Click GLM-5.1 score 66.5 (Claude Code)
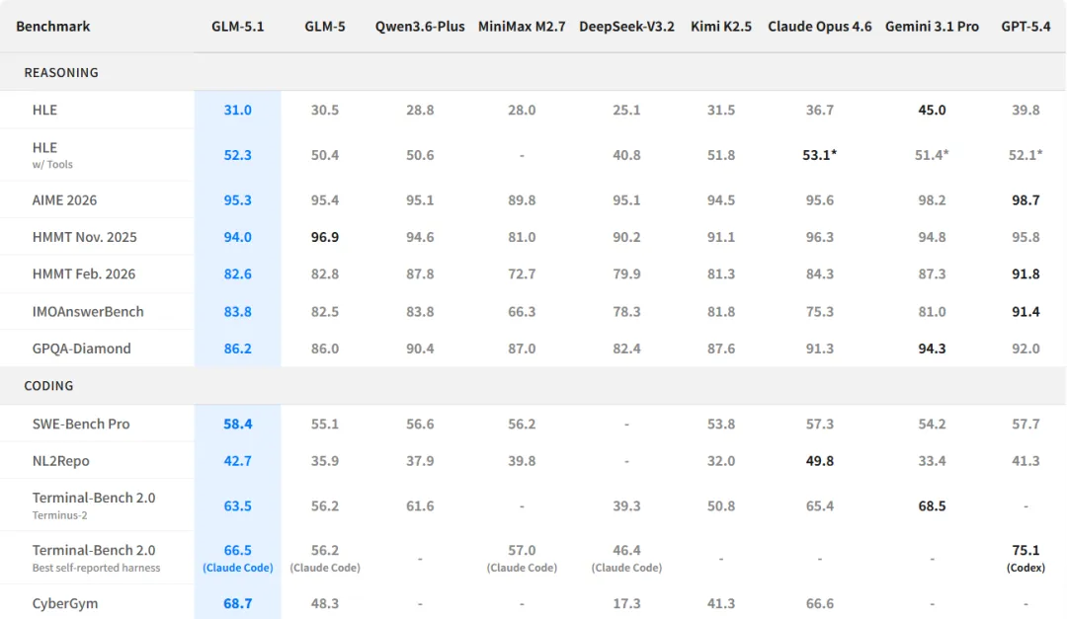Viewport: 1067px width, 619px height. (x=237, y=558)
